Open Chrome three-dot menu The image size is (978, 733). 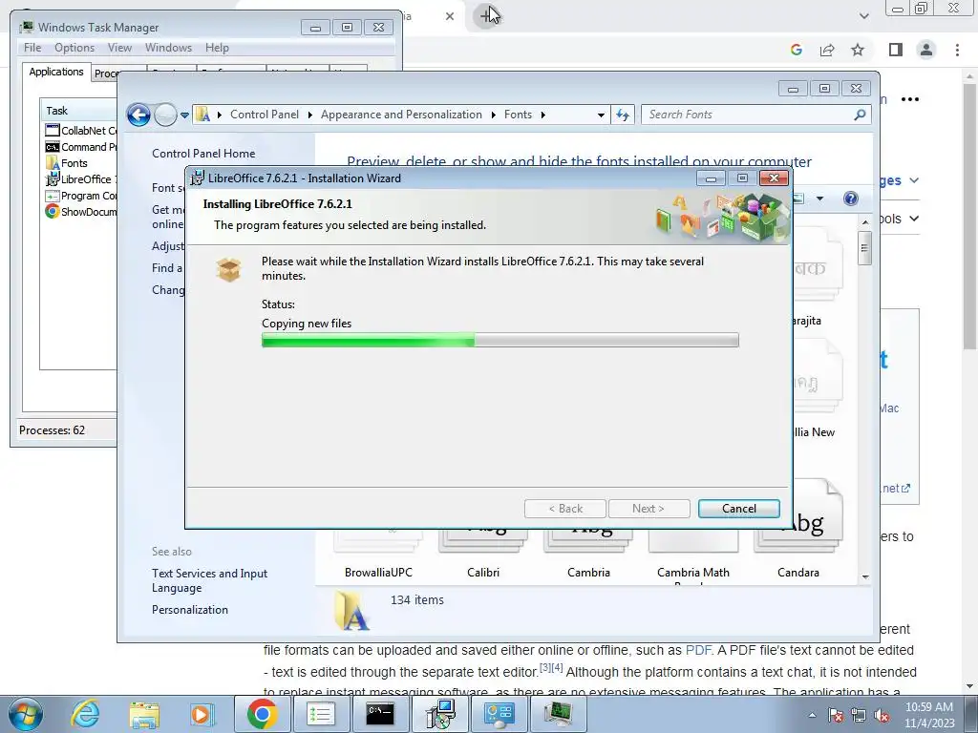[x=957, y=50]
